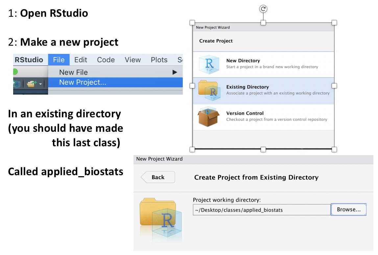Click the New Directory R cube icon

pos(209,64)
